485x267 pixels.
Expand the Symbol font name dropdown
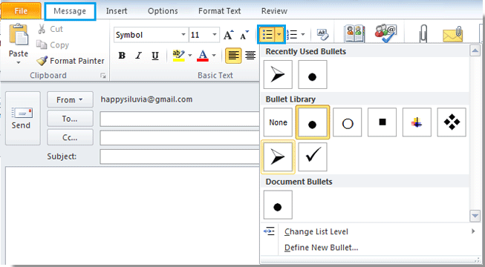pyautogui.click(x=183, y=35)
